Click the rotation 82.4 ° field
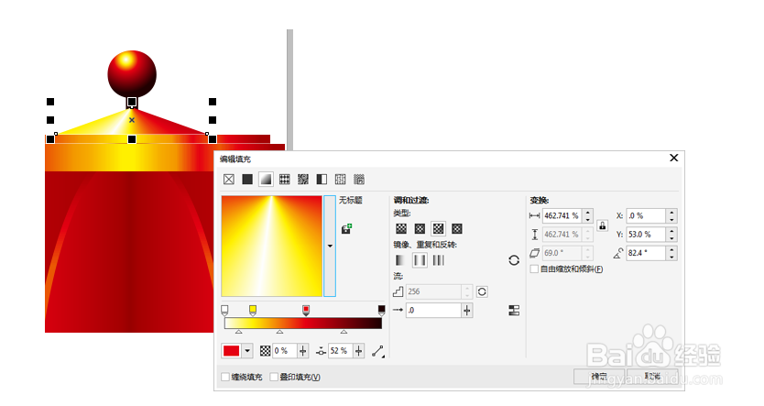Image resolution: width=764 pixels, height=406 pixels. (647, 253)
